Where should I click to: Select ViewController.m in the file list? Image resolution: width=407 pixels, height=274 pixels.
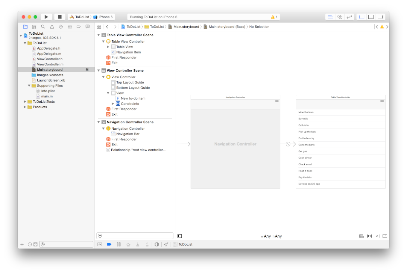coord(50,64)
